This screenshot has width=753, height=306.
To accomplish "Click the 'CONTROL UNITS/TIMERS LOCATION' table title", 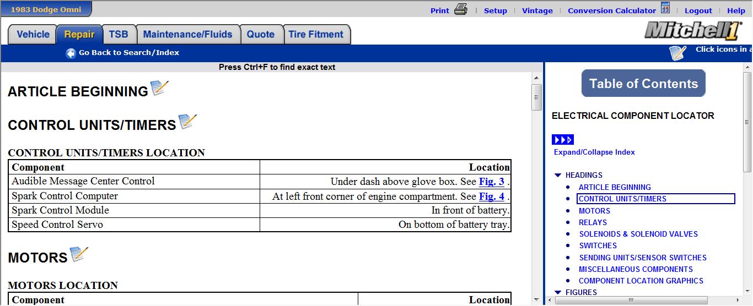I will pos(106,153).
